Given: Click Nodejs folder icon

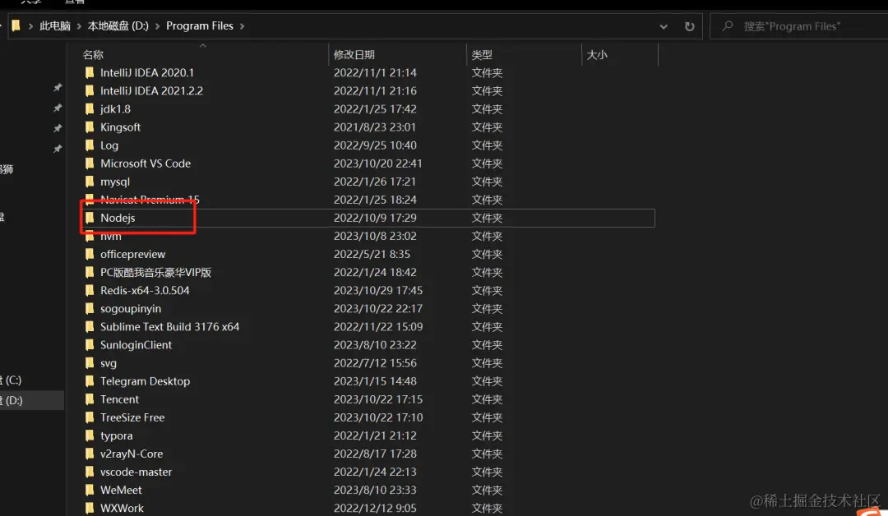Looking at the screenshot, I should pyautogui.click(x=90, y=218).
